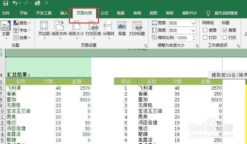This screenshot has width=247, height=144.
Task: Click the 背景 background icon
Action: click(x=122, y=25)
